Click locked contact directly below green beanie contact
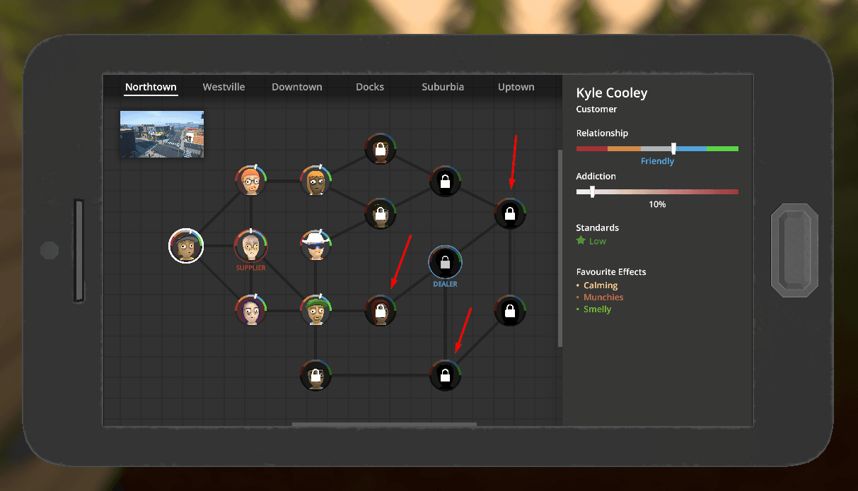Image resolution: width=858 pixels, height=491 pixels. [x=316, y=375]
